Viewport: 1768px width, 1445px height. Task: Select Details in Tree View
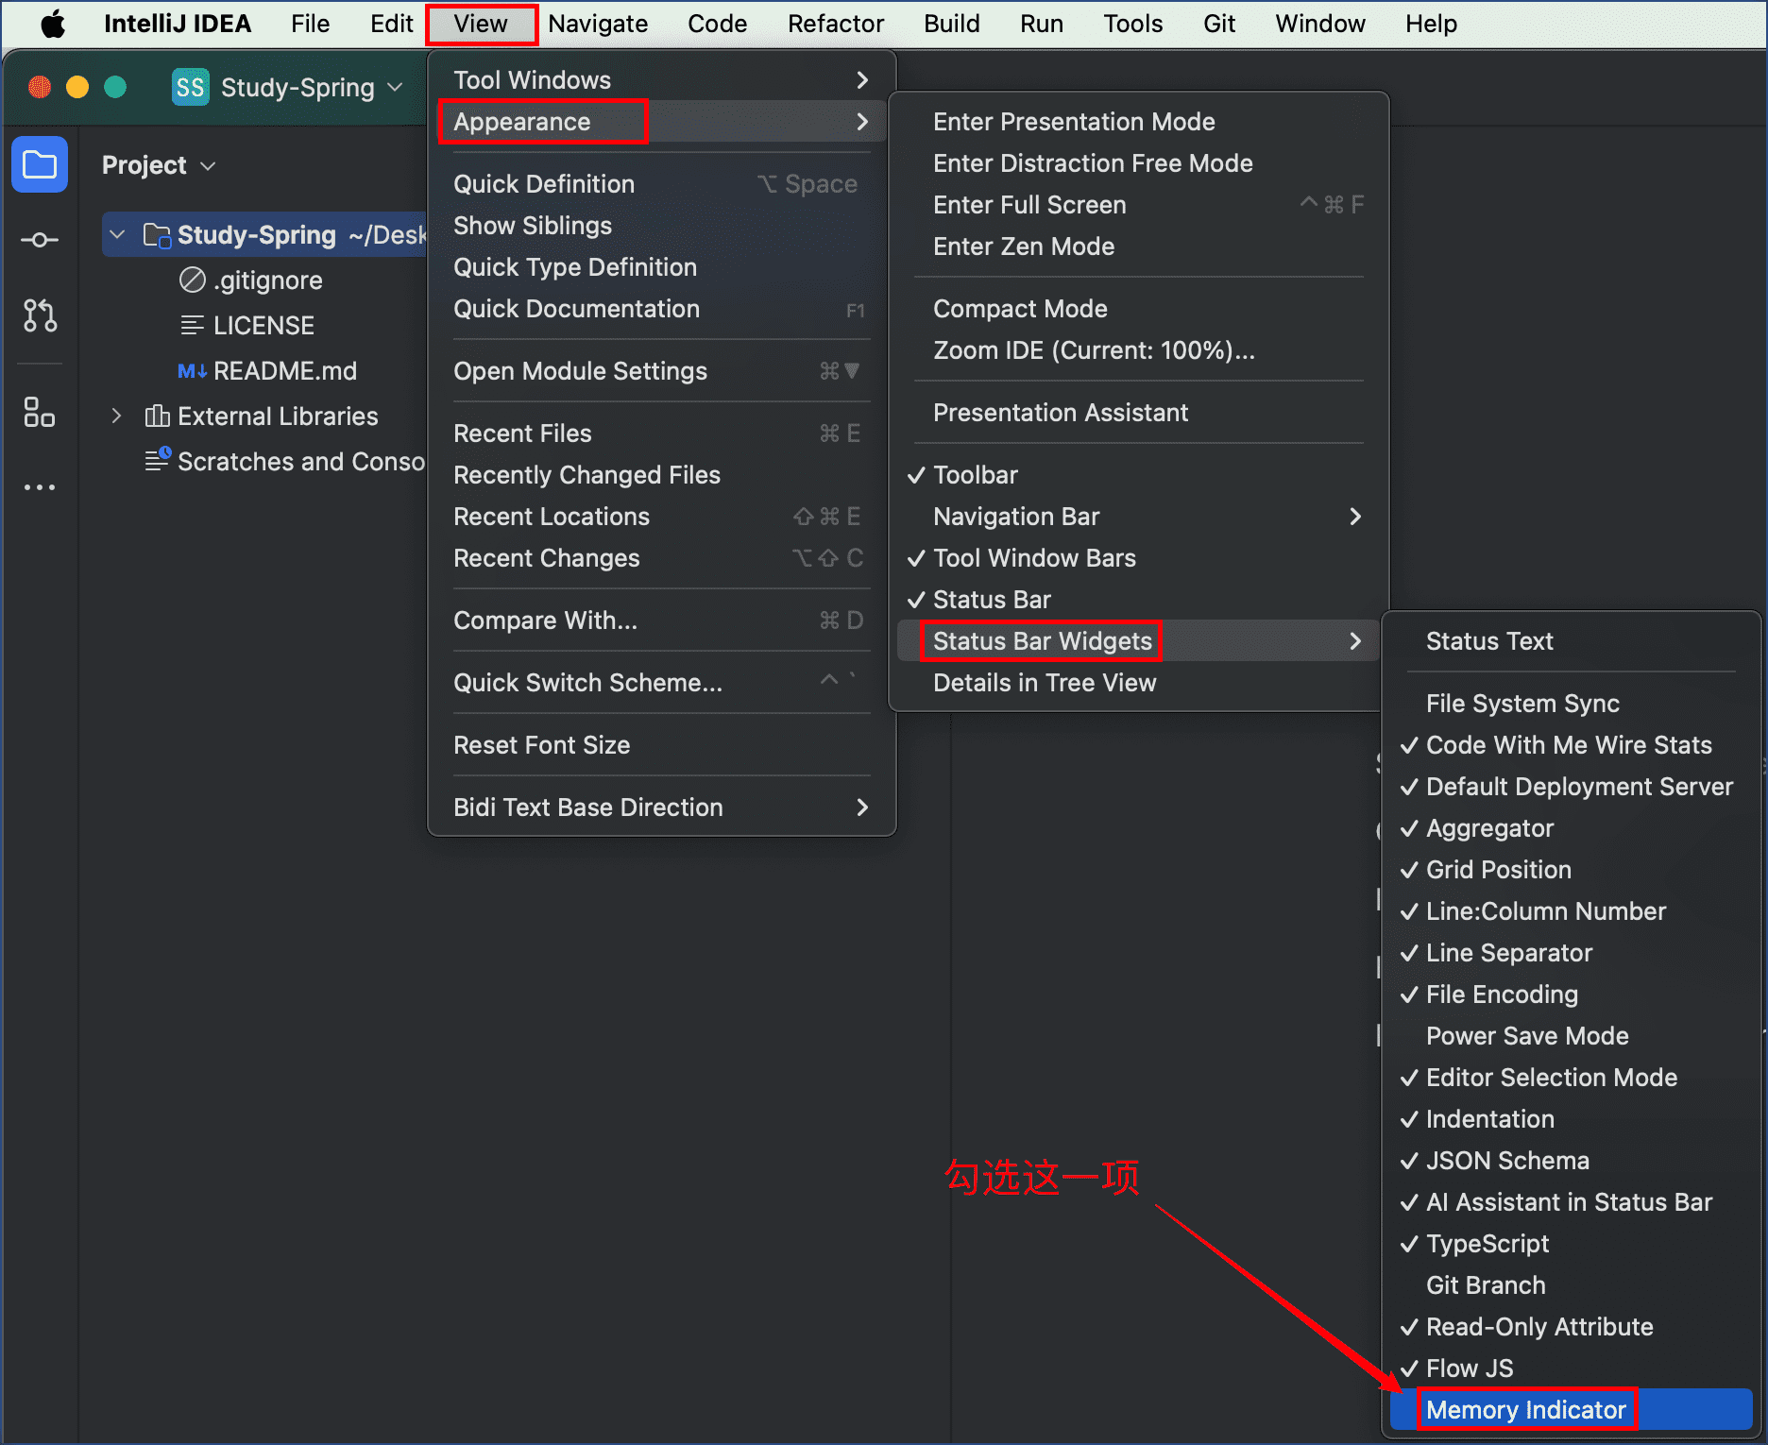[x=1139, y=683]
